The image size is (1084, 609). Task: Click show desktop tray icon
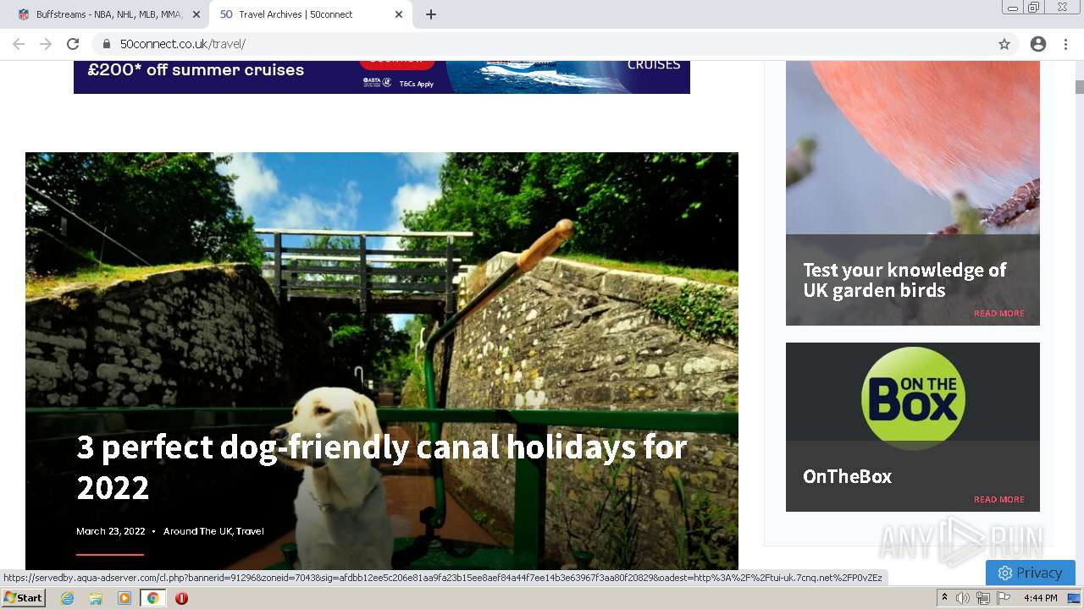(1074, 598)
